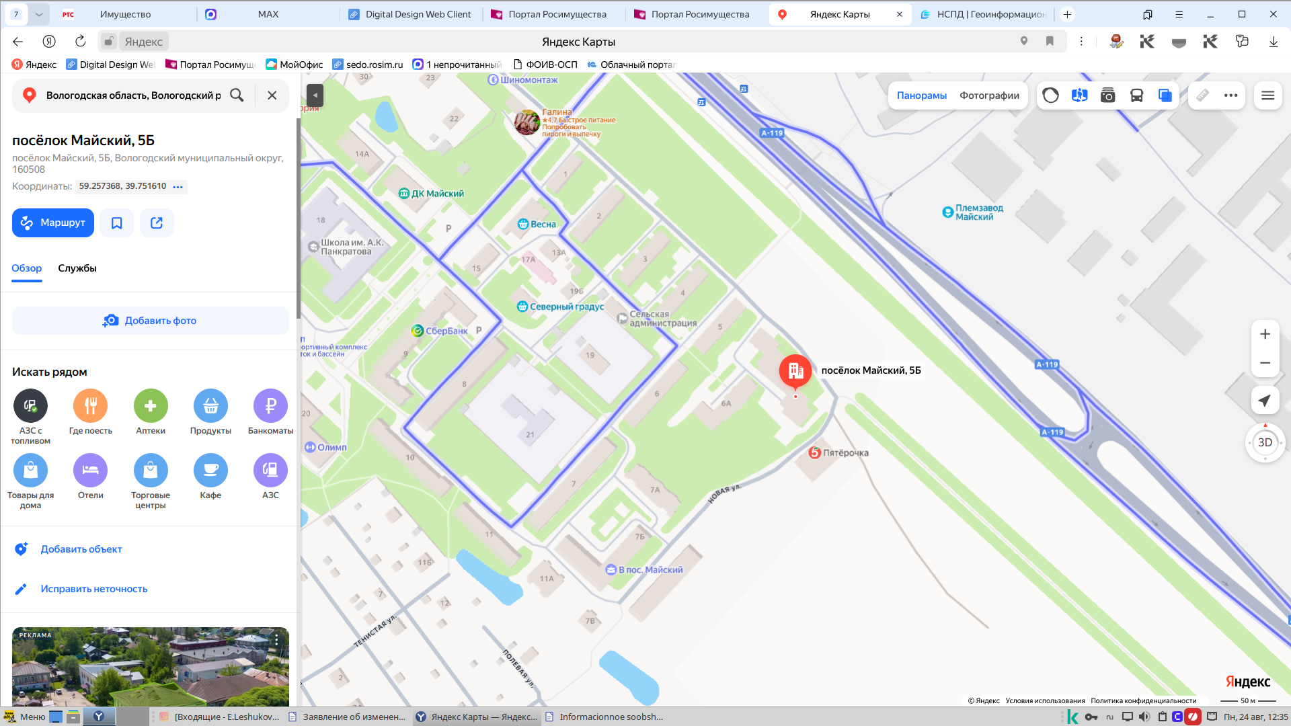Reload the page
Screen dimensions: 1291x726
click(x=81, y=42)
